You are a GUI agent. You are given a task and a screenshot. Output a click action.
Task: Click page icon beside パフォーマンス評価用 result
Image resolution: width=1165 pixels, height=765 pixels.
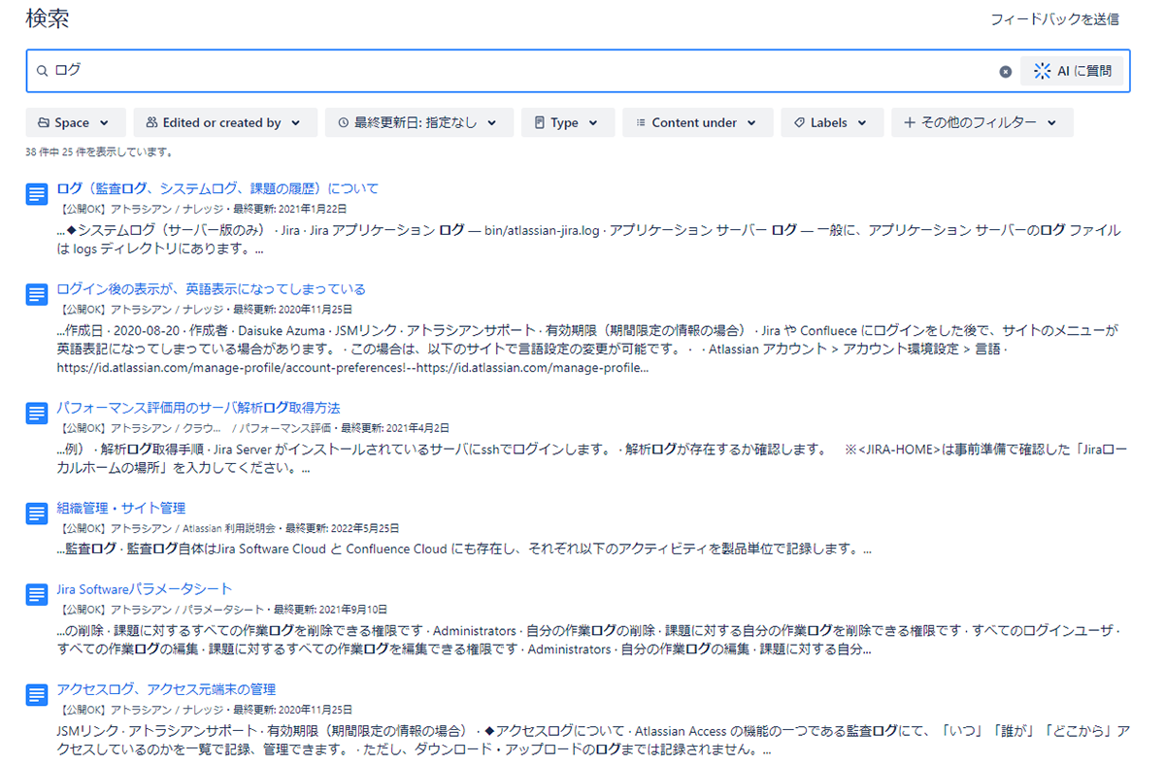pos(36,413)
